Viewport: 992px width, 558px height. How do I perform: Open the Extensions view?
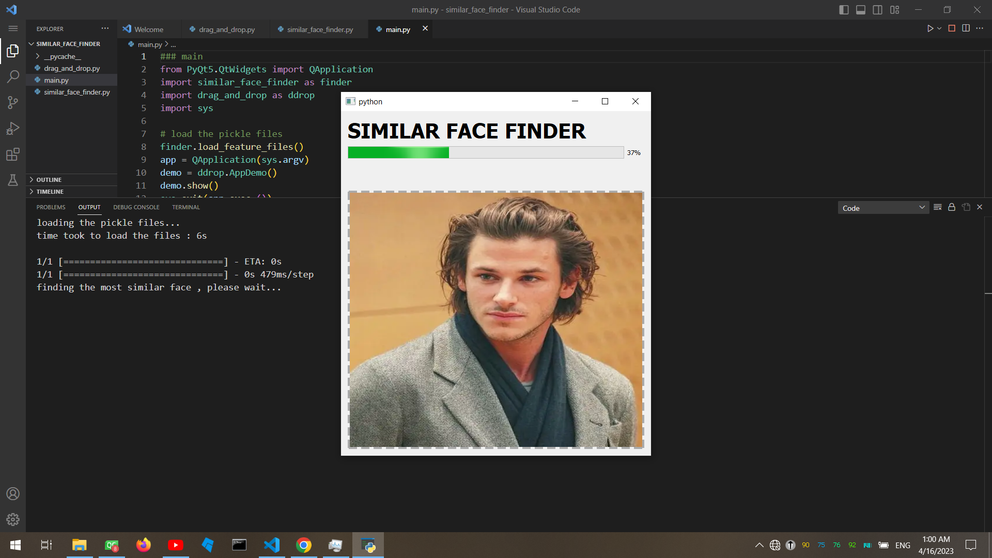tap(13, 154)
